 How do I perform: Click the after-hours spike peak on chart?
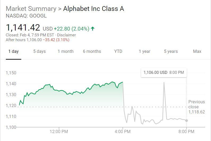click(x=164, y=83)
